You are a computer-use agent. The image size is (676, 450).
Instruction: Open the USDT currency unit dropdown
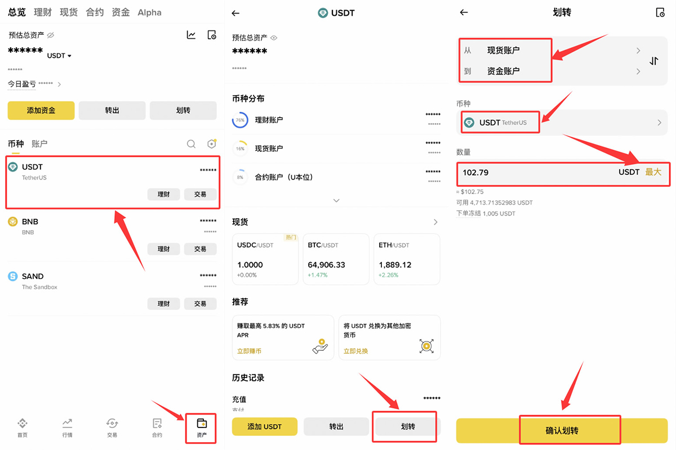coord(60,56)
